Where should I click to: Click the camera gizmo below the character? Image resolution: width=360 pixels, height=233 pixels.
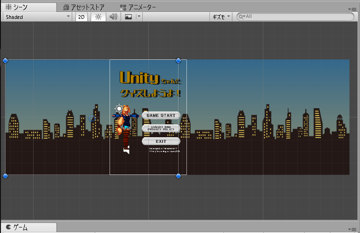tap(127, 150)
